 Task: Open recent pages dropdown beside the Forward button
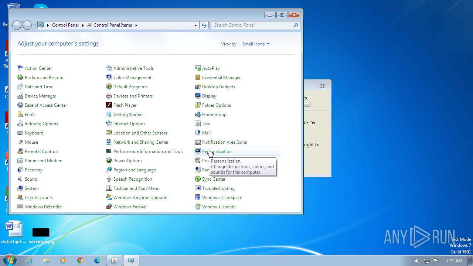point(34,25)
